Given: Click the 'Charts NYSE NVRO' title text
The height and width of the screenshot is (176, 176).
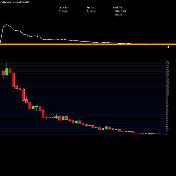Looking at the screenshot, I should 21,2.
